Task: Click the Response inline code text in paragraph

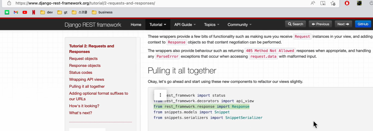Action: click(177, 42)
